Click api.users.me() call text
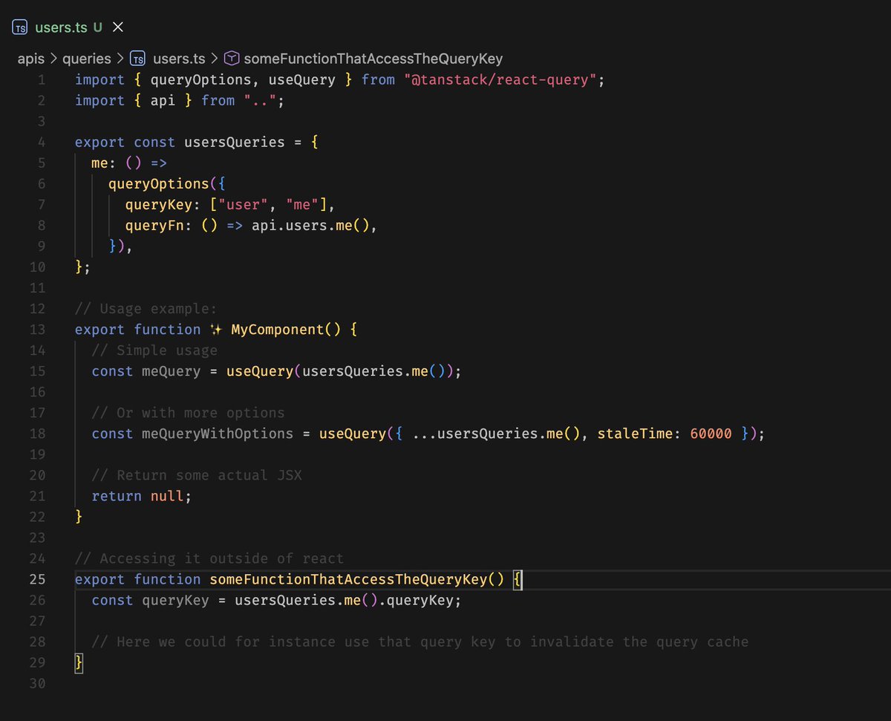This screenshot has width=891, height=721. (x=310, y=225)
